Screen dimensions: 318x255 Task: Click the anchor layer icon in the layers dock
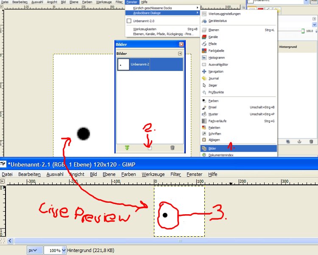pyautogui.click(x=299, y=142)
